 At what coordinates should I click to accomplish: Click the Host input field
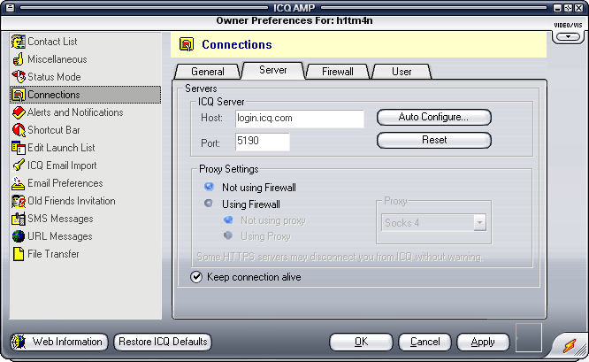[x=300, y=119]
